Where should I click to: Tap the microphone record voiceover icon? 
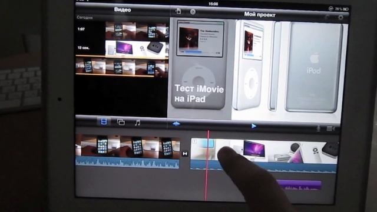tap(318, 128)
